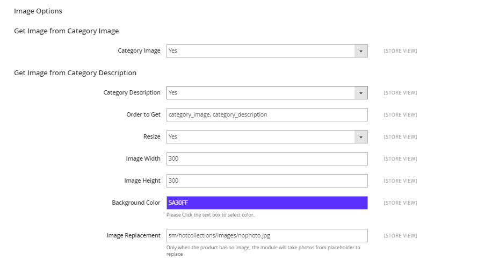Click the Image Options section heading
The image size is (477, 267).
(38, 11)
